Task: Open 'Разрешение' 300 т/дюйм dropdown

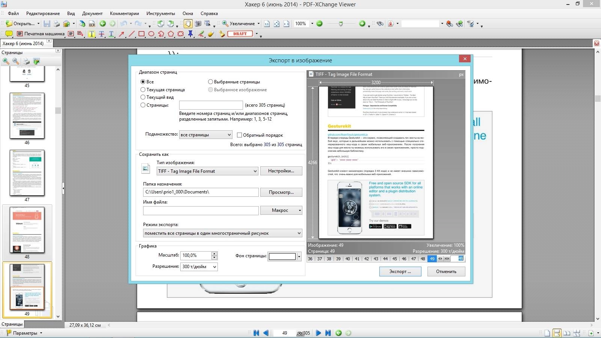Action: [199, 267]
